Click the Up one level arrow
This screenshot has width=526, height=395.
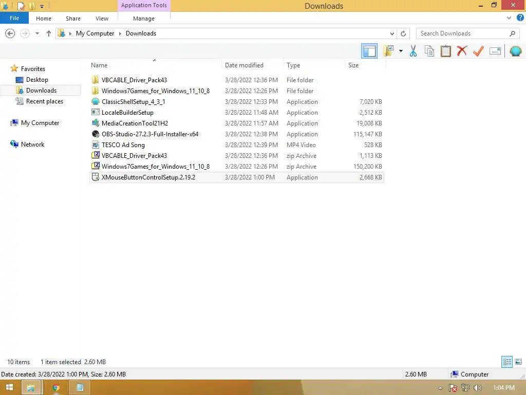tap(49, 33)
